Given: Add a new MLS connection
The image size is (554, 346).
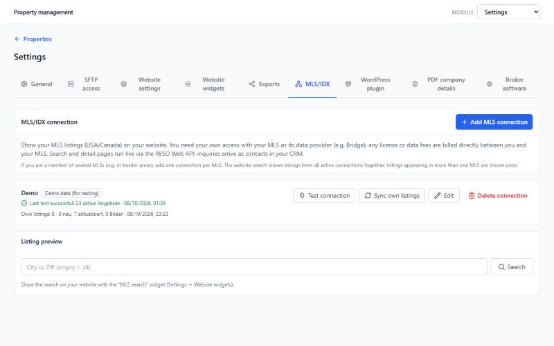Looking at the screenshot, I should 494,122.
